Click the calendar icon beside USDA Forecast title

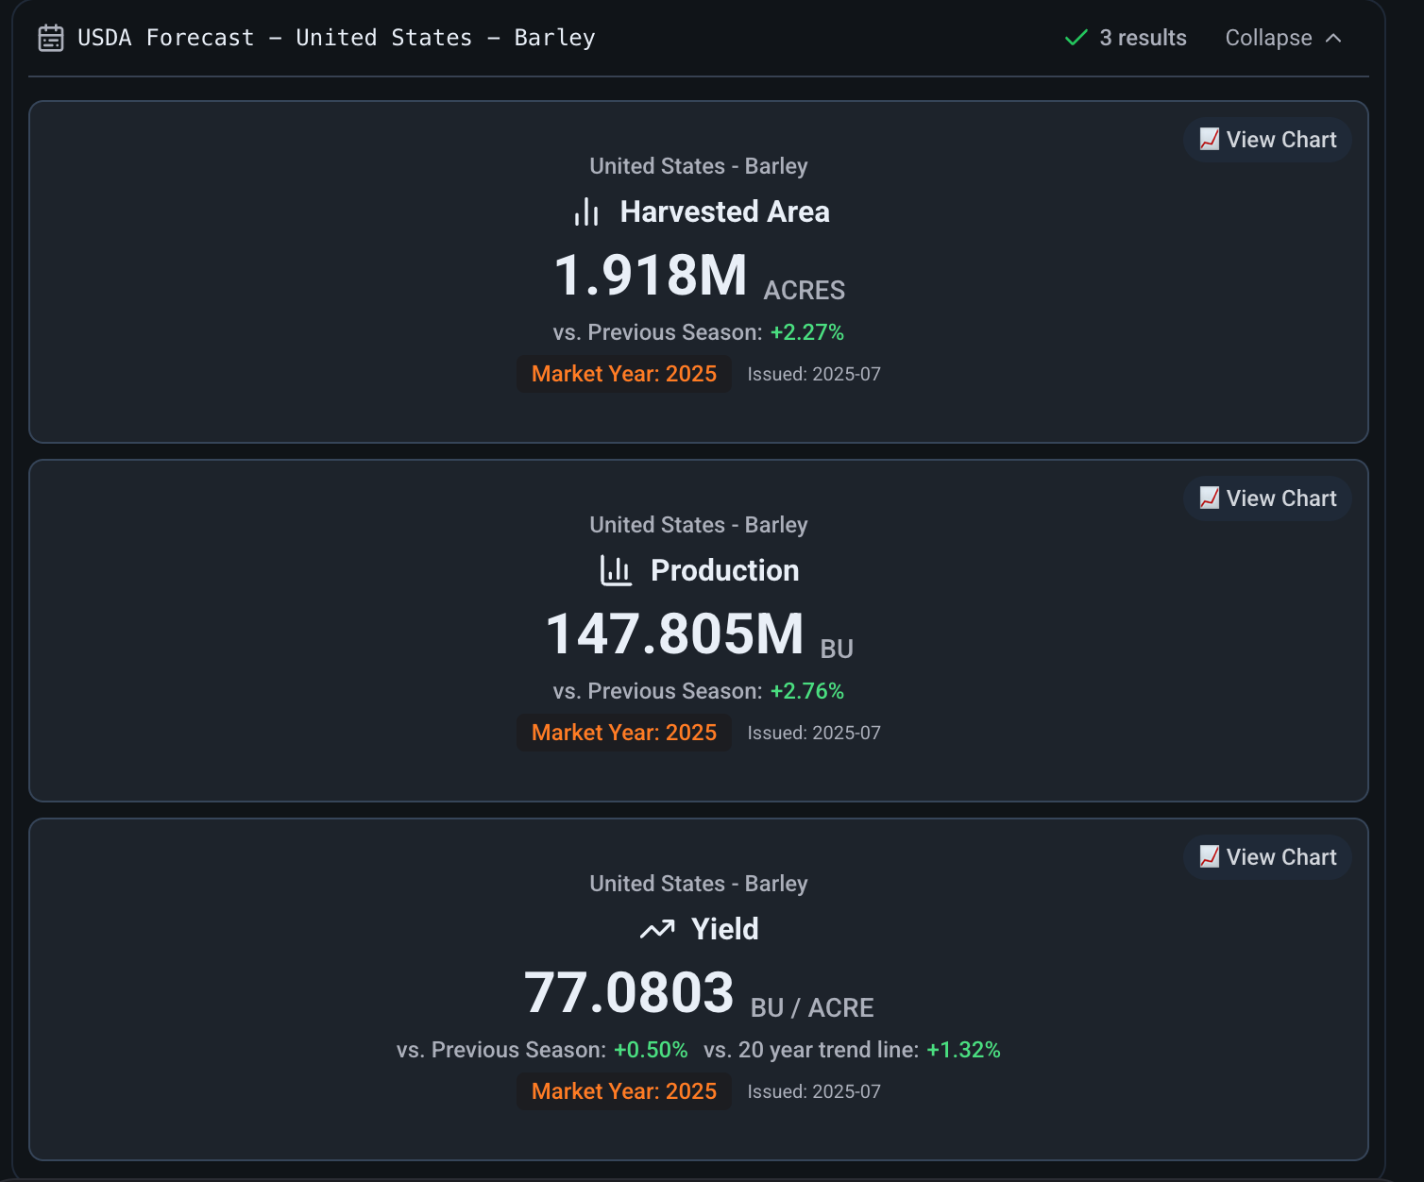click(51, 38)
